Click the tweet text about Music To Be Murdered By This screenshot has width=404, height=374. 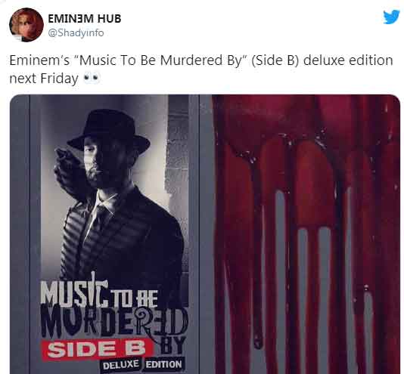[201, 70]
